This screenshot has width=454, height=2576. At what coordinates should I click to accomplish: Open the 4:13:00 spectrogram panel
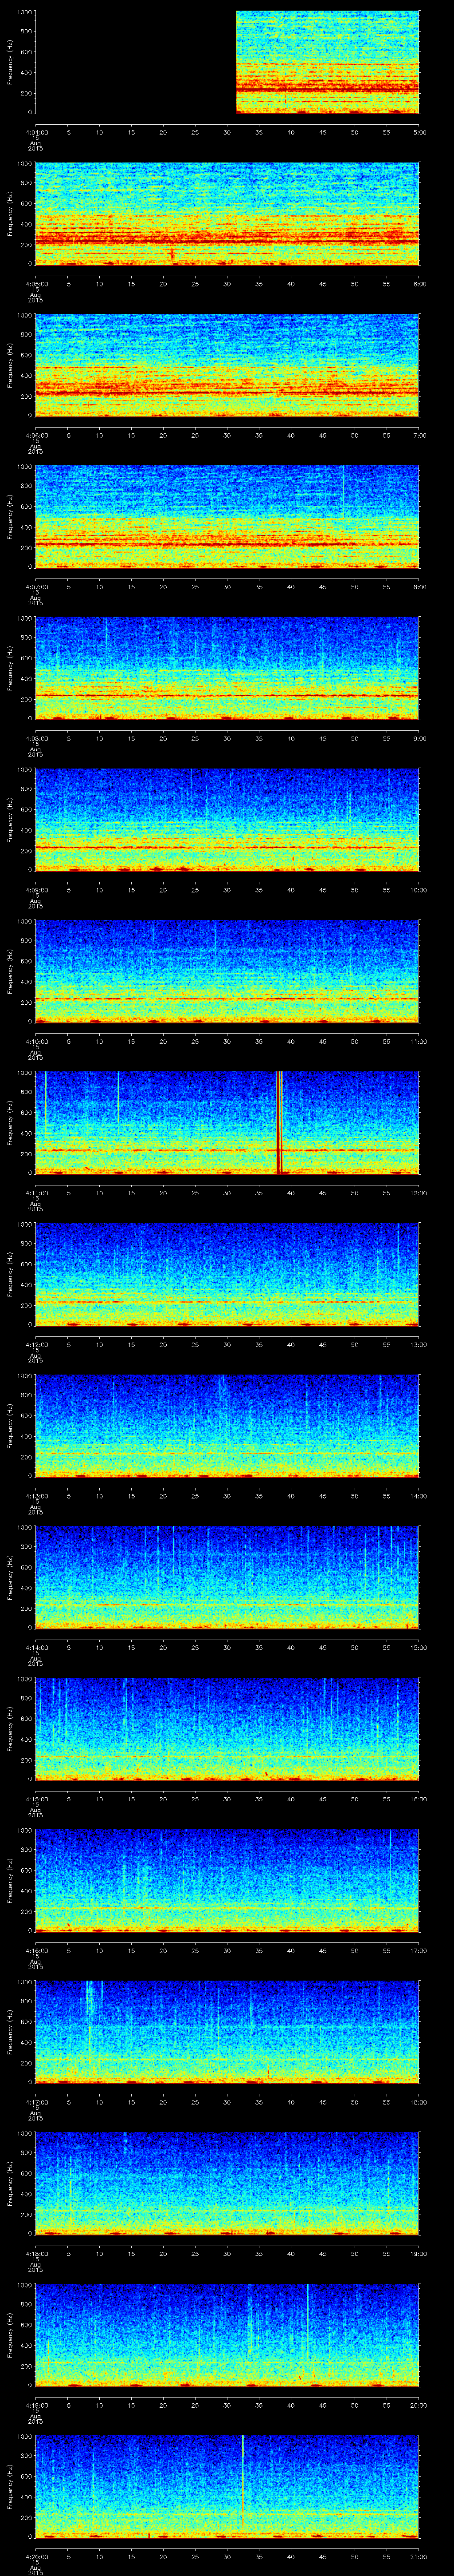[227, 1425]
